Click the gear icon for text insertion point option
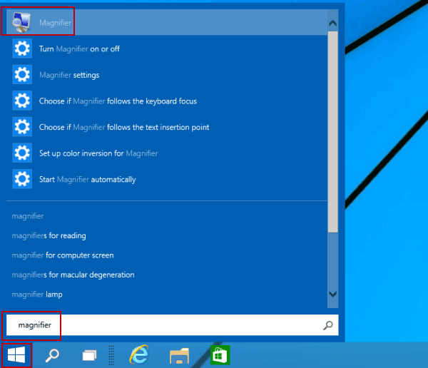428x368 pixels. 22,127
